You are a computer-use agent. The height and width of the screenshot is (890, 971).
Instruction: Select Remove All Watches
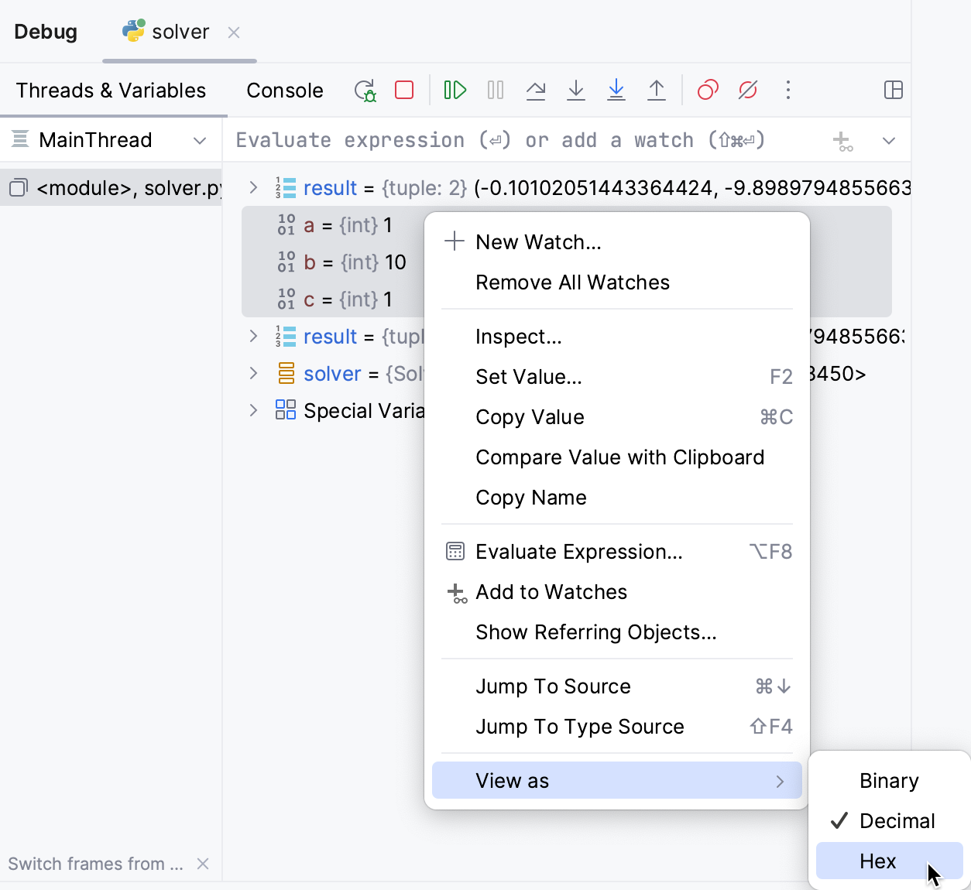click(x=572, y=282)
